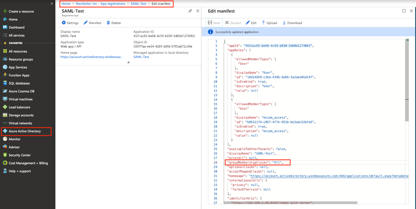Open SAML-Test managed application link

[x=141, y=57]
